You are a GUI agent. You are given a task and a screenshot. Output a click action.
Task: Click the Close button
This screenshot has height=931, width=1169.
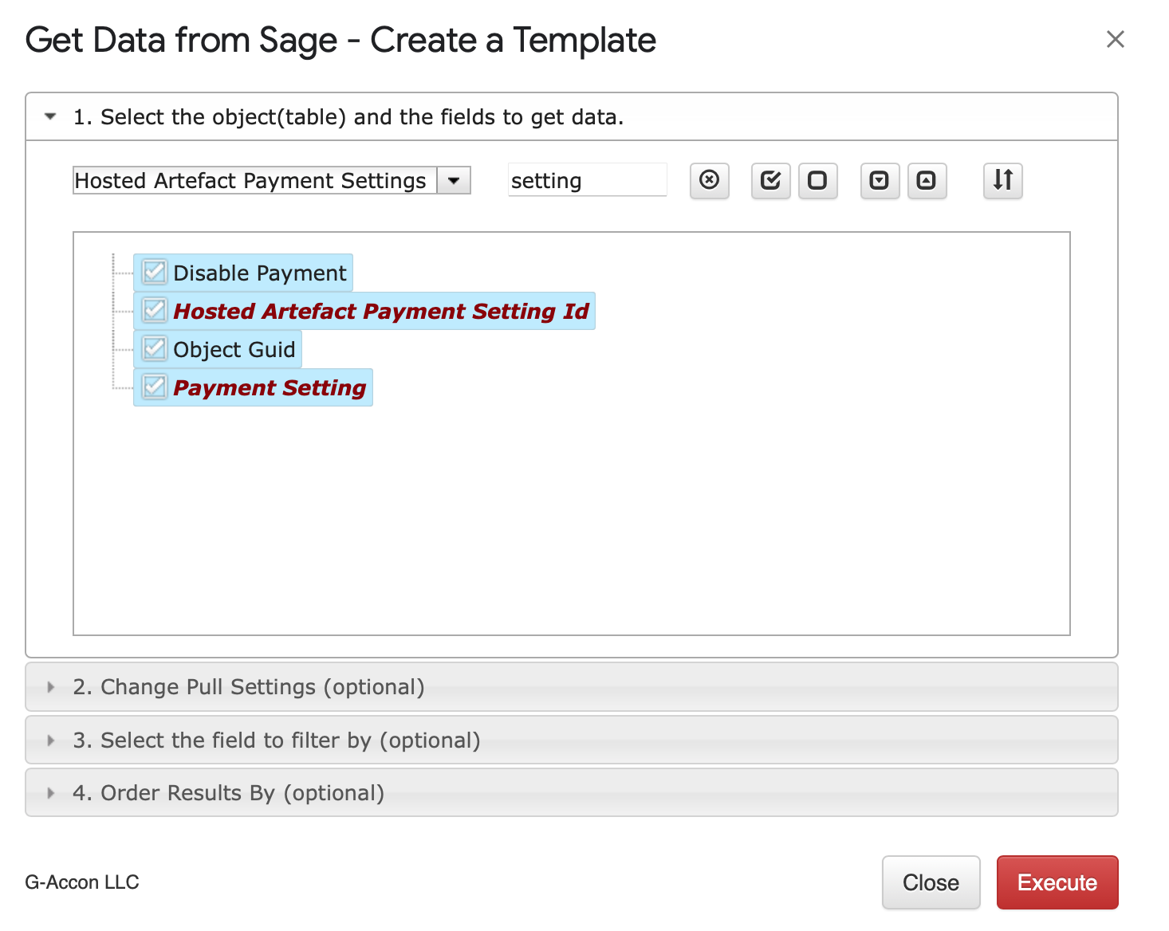pyautogui.click(x=931, y=882)
